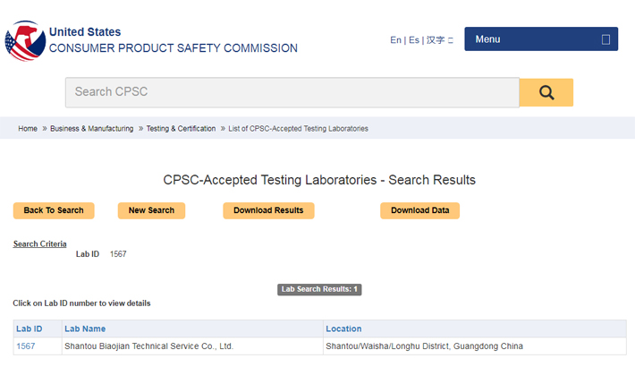Open Testing & Certification breadcrumb

[x=181, y=129]
